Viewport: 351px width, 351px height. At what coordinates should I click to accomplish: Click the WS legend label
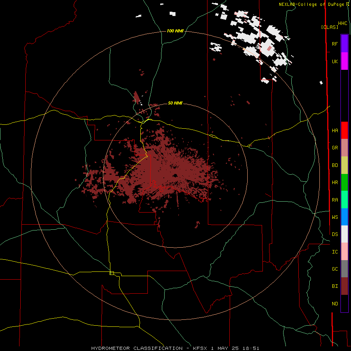click(335, 217)
